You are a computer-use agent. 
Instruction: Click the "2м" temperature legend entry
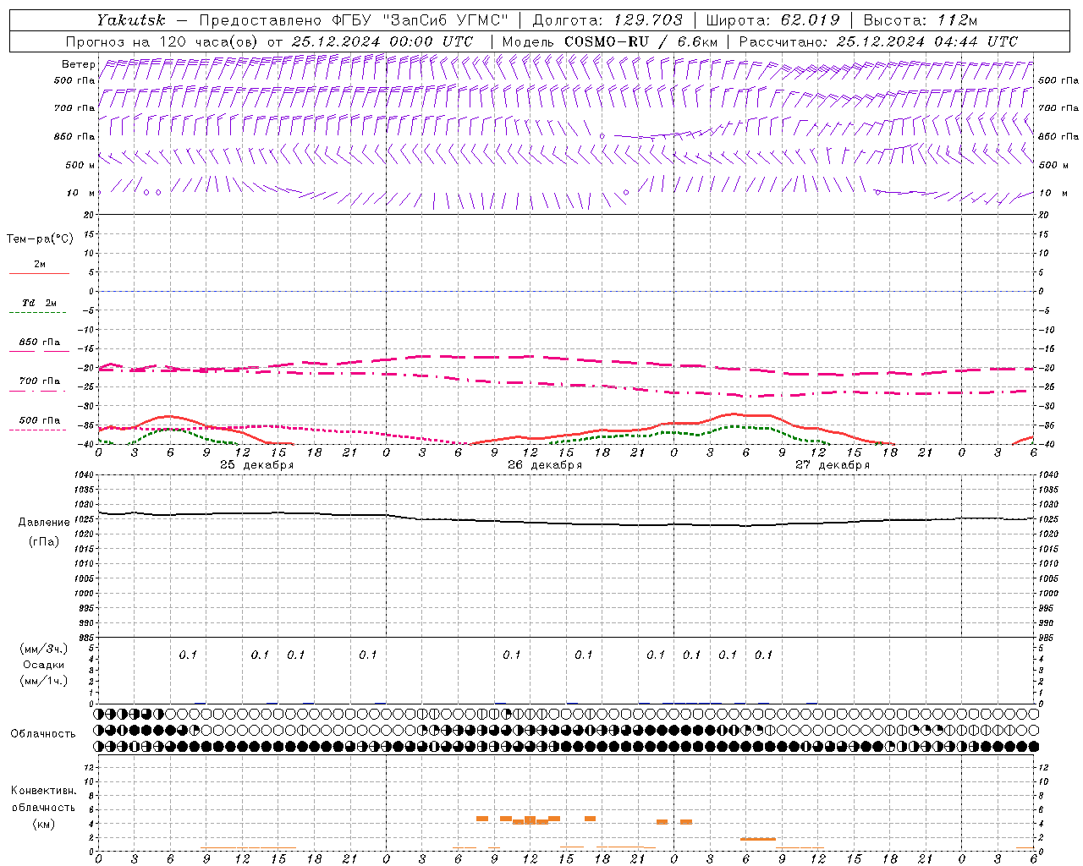pyautogui.click(x=40, y=264)
